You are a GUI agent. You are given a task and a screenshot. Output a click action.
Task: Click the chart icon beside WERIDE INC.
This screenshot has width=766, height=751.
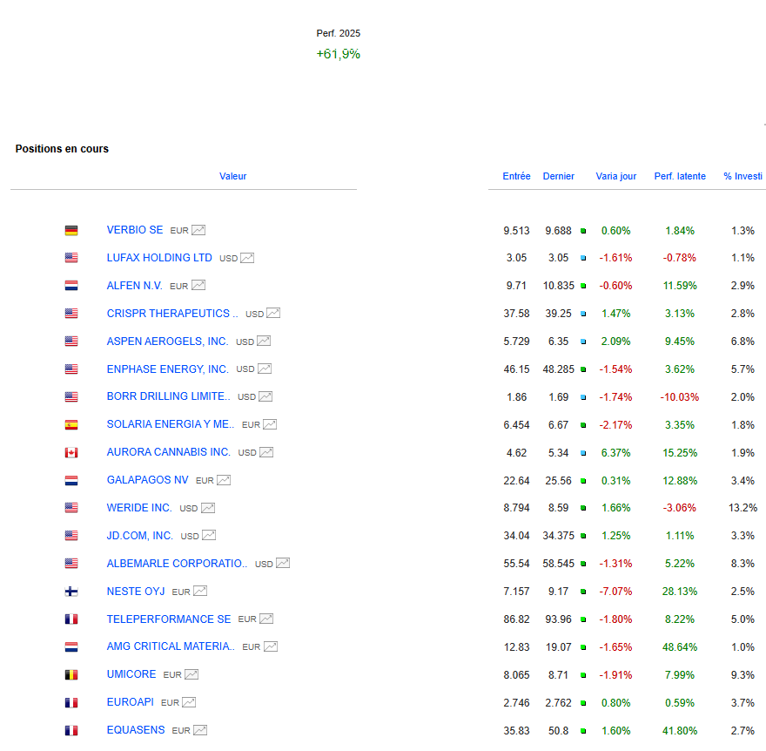208,508
